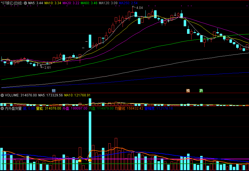This screenshot has height=171, width=249.
Task: Click the MA250: 2.54 indicator label
Action: pos(128,3)
